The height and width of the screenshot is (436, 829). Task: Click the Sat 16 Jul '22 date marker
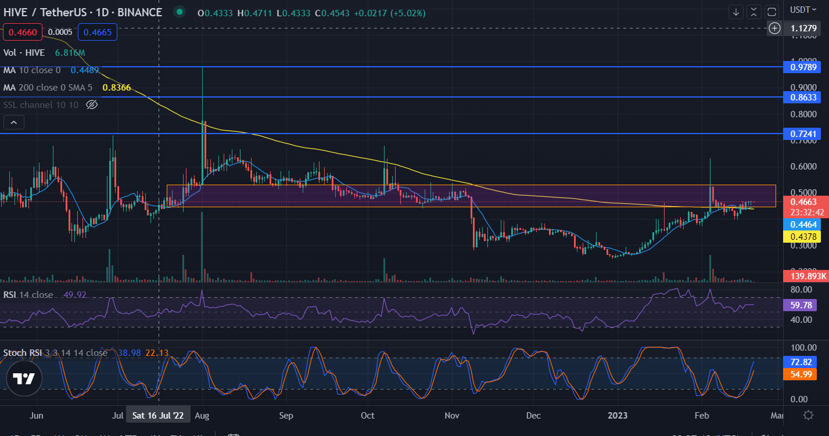(158, 416)
